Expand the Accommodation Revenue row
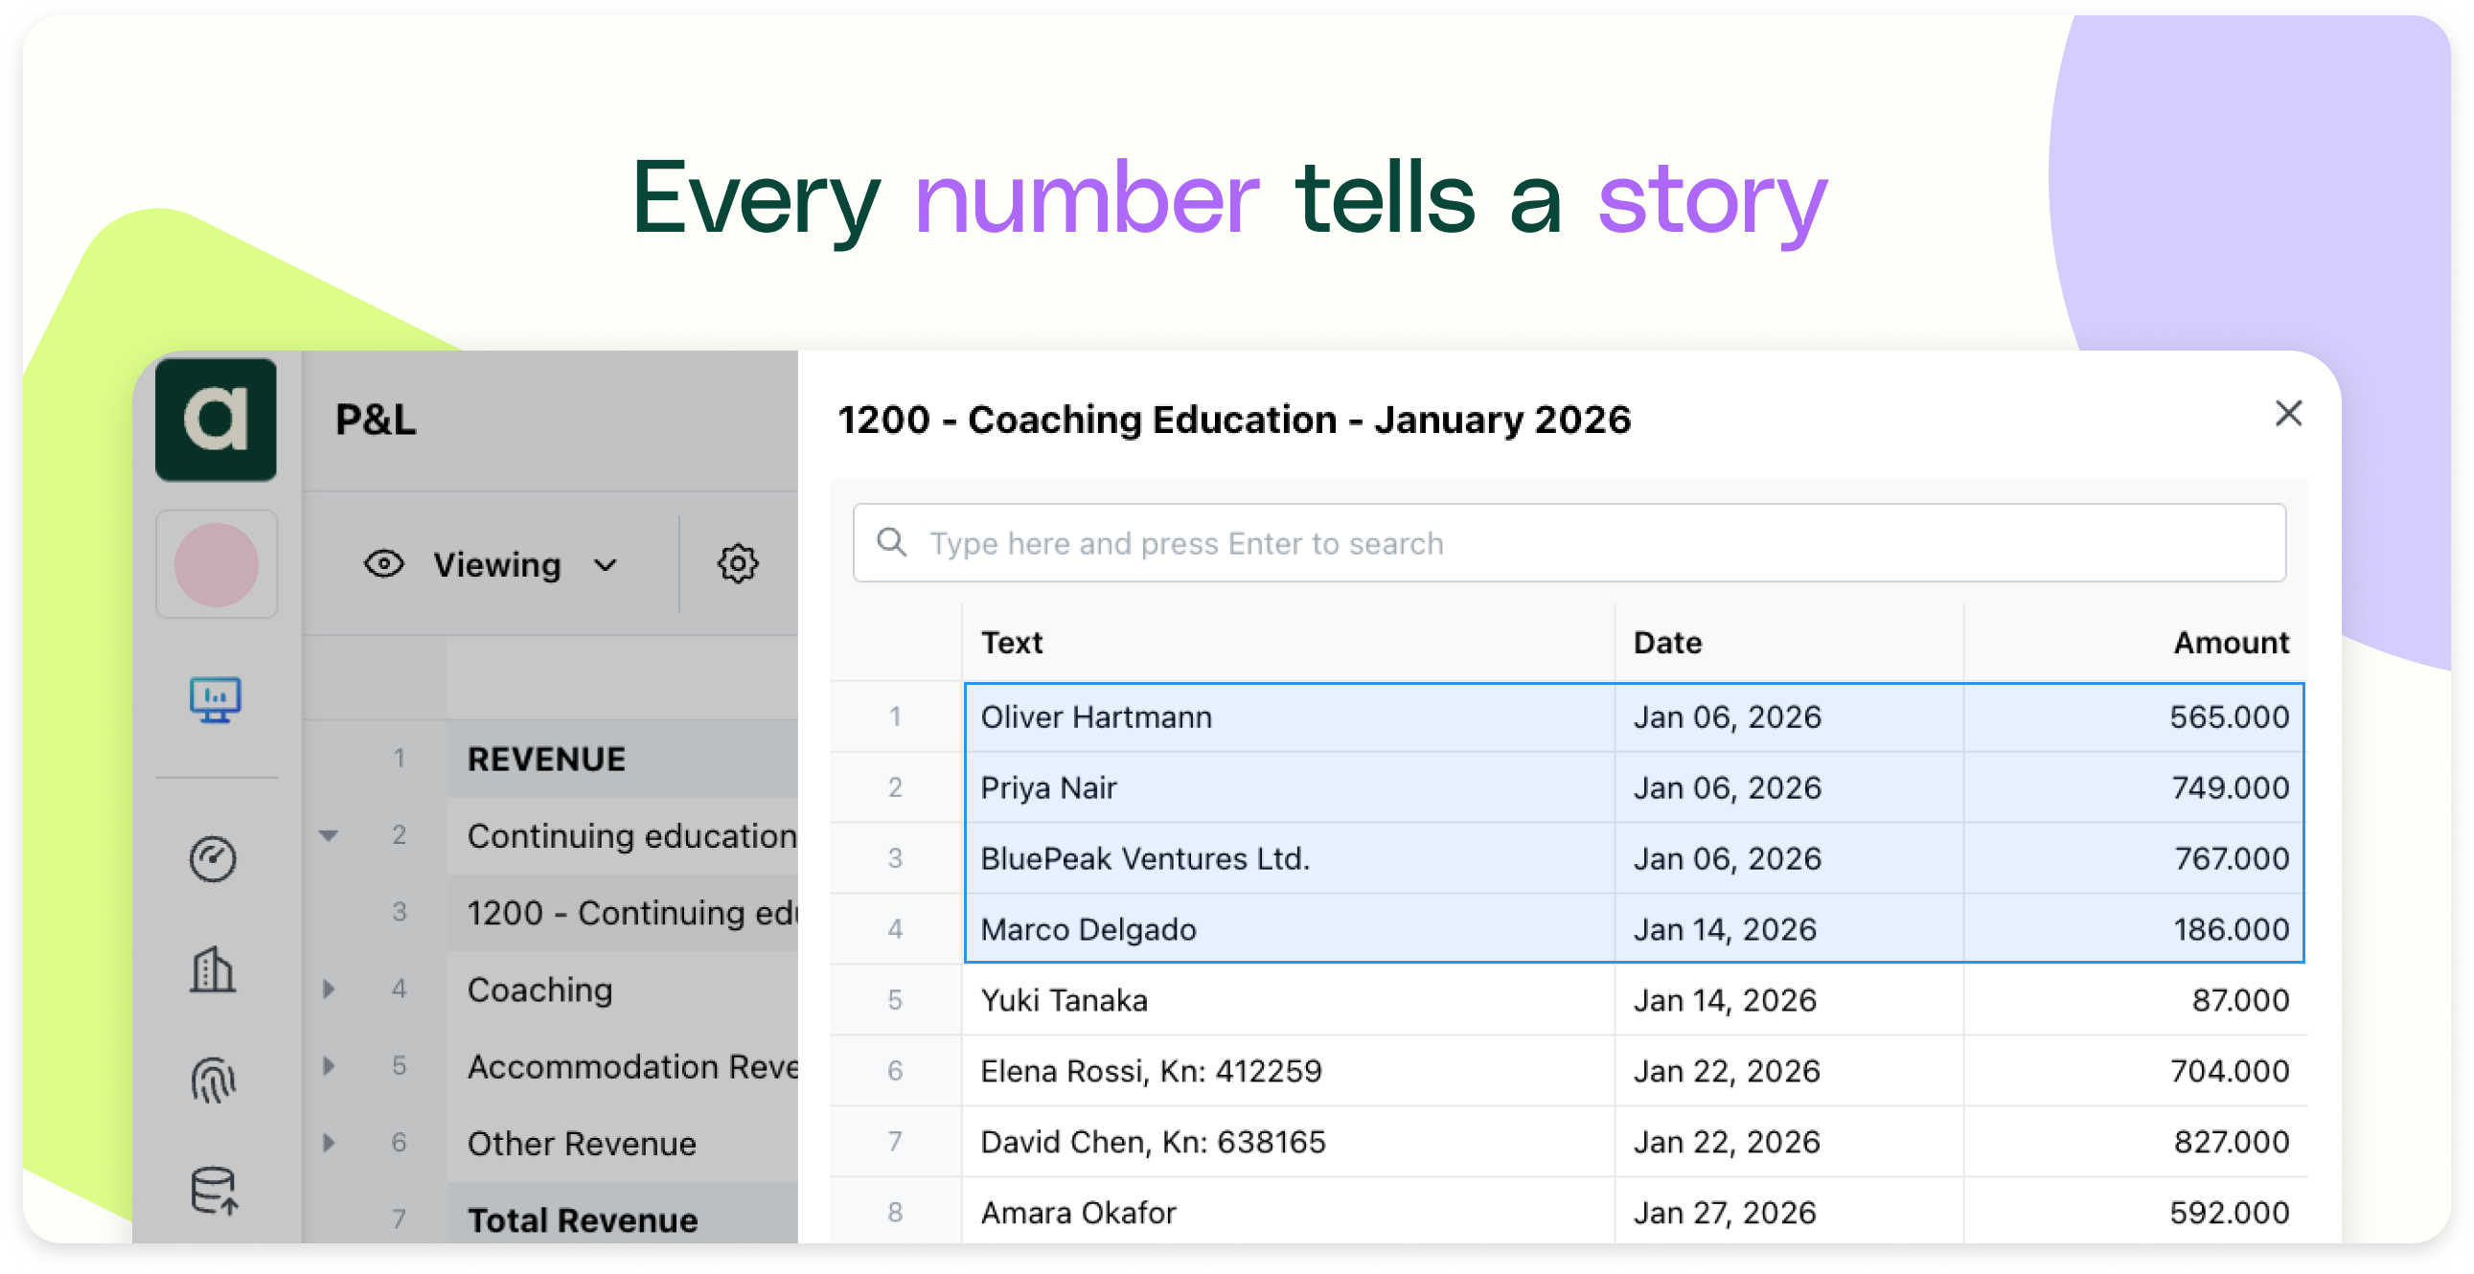 (x=329, y=1066)
